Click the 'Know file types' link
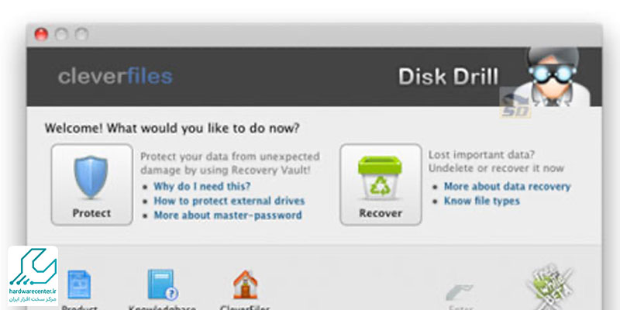The height and width of the screenshot is (310, 620). click(x=481, y=201)
